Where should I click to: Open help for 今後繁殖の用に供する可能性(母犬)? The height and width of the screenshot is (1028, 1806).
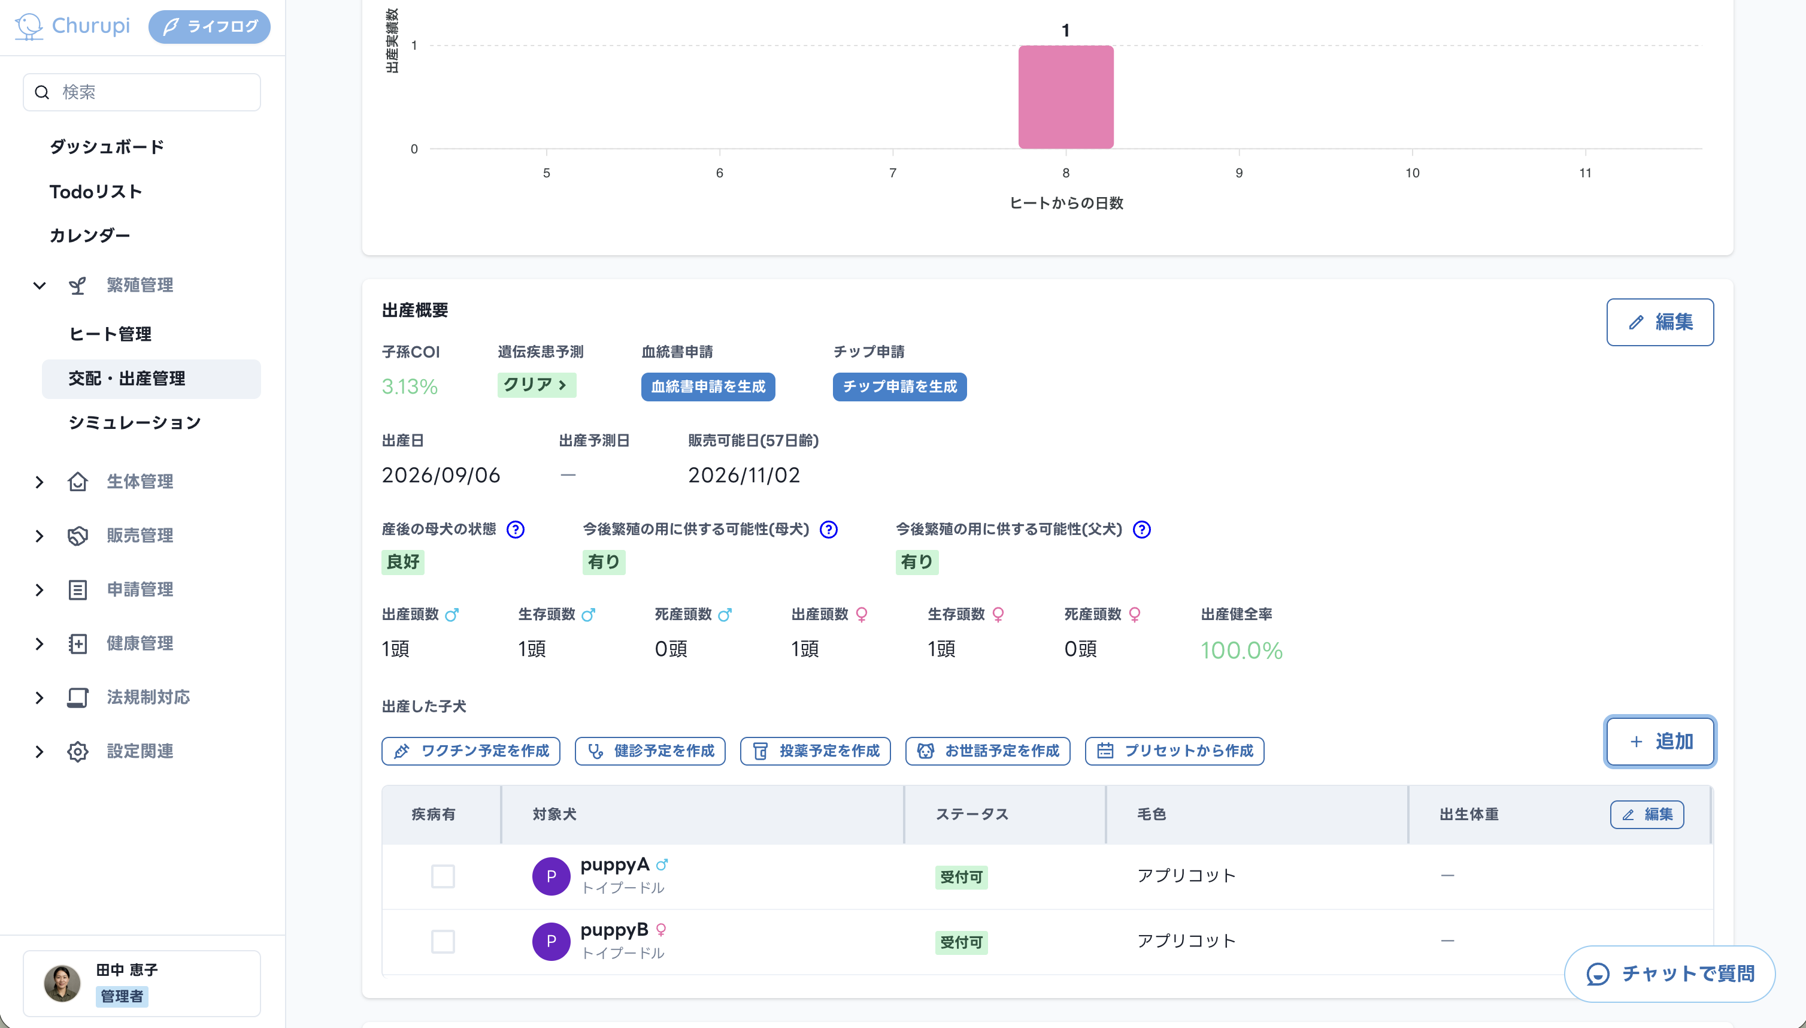tap(829, 530)
